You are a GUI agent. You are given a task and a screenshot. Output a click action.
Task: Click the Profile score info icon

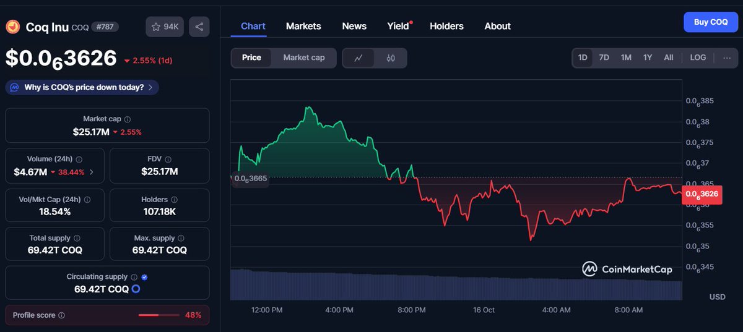point(61,315)
